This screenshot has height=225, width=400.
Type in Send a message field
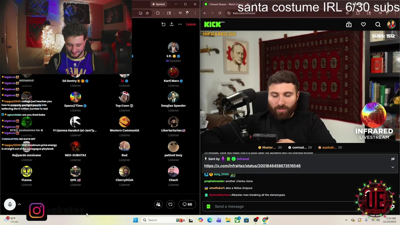click(x=281, y=206)
